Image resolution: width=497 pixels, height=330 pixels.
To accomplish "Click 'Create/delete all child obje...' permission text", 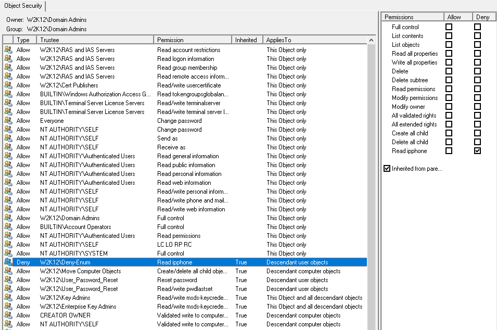I will point(192,271).
